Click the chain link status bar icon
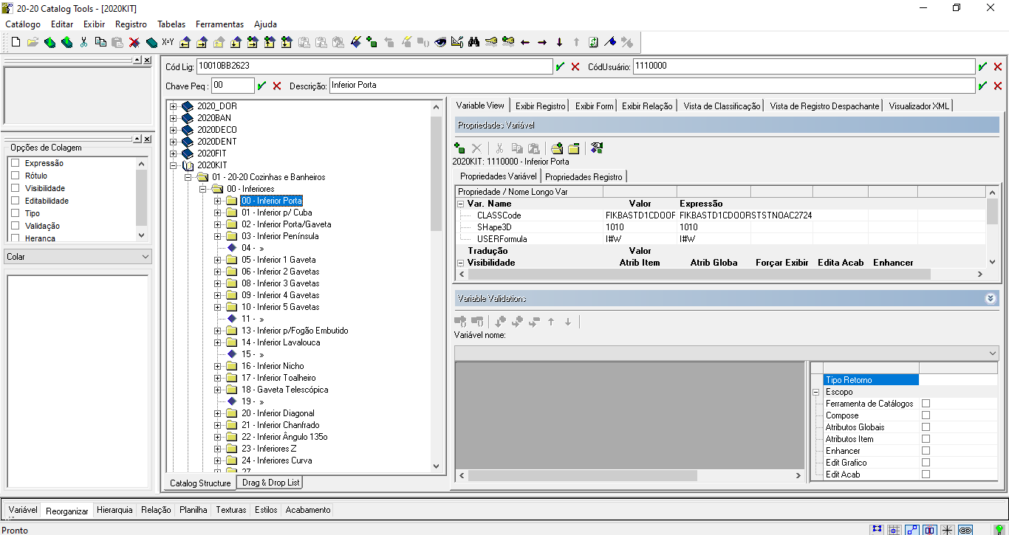1009x535 pixels. tap(965, 529)
